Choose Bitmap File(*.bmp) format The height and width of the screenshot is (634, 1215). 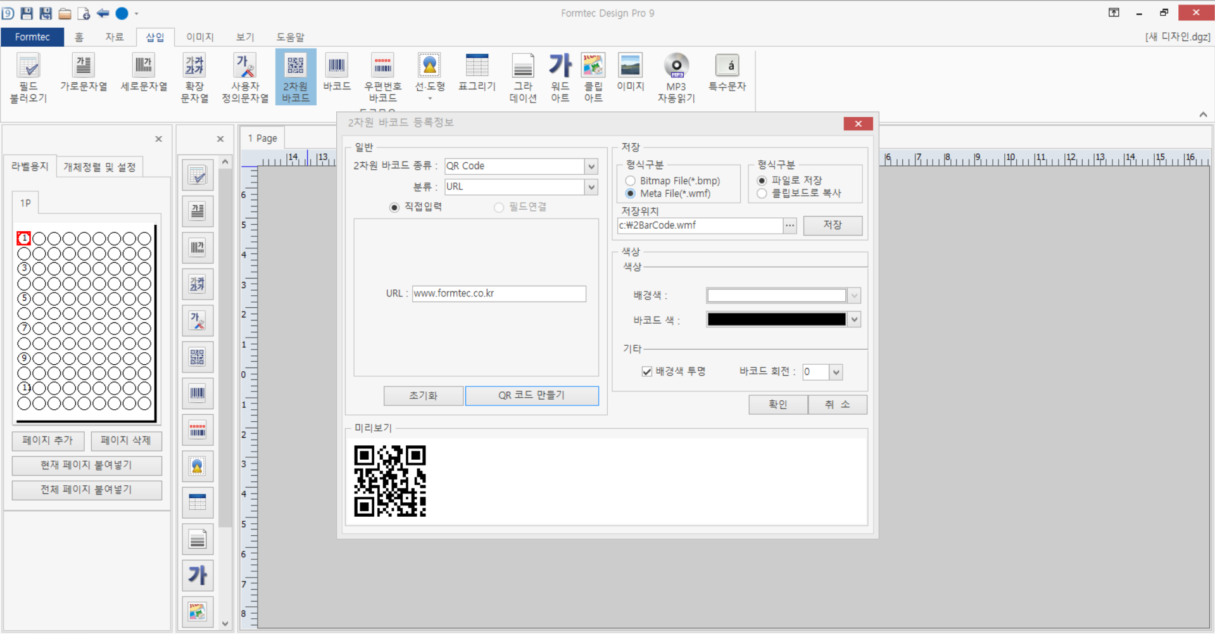[630, 181]
